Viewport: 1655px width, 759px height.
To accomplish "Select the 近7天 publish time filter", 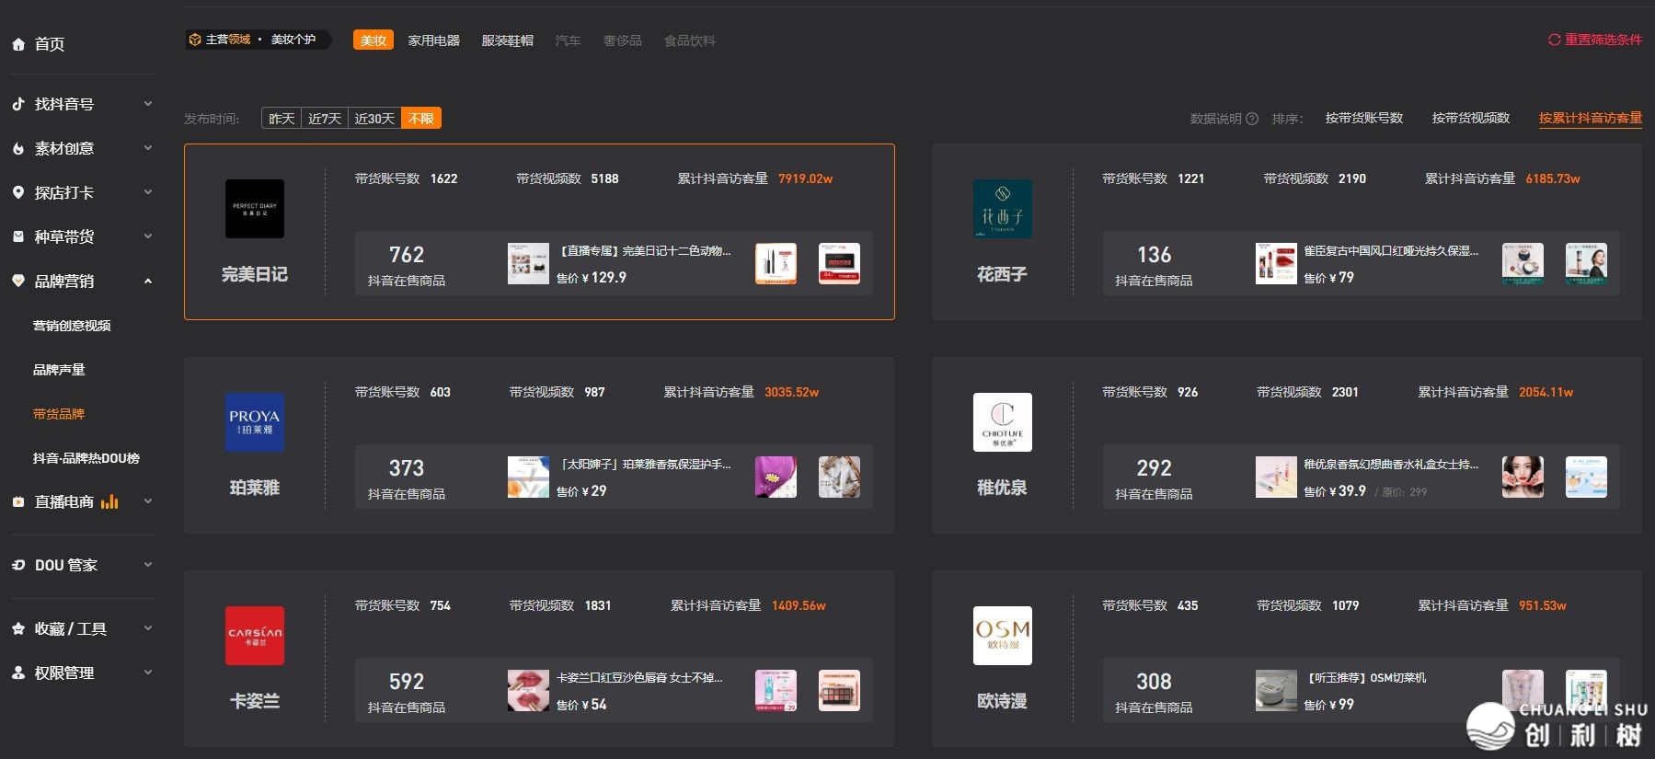I will click(x=324, y=119).
